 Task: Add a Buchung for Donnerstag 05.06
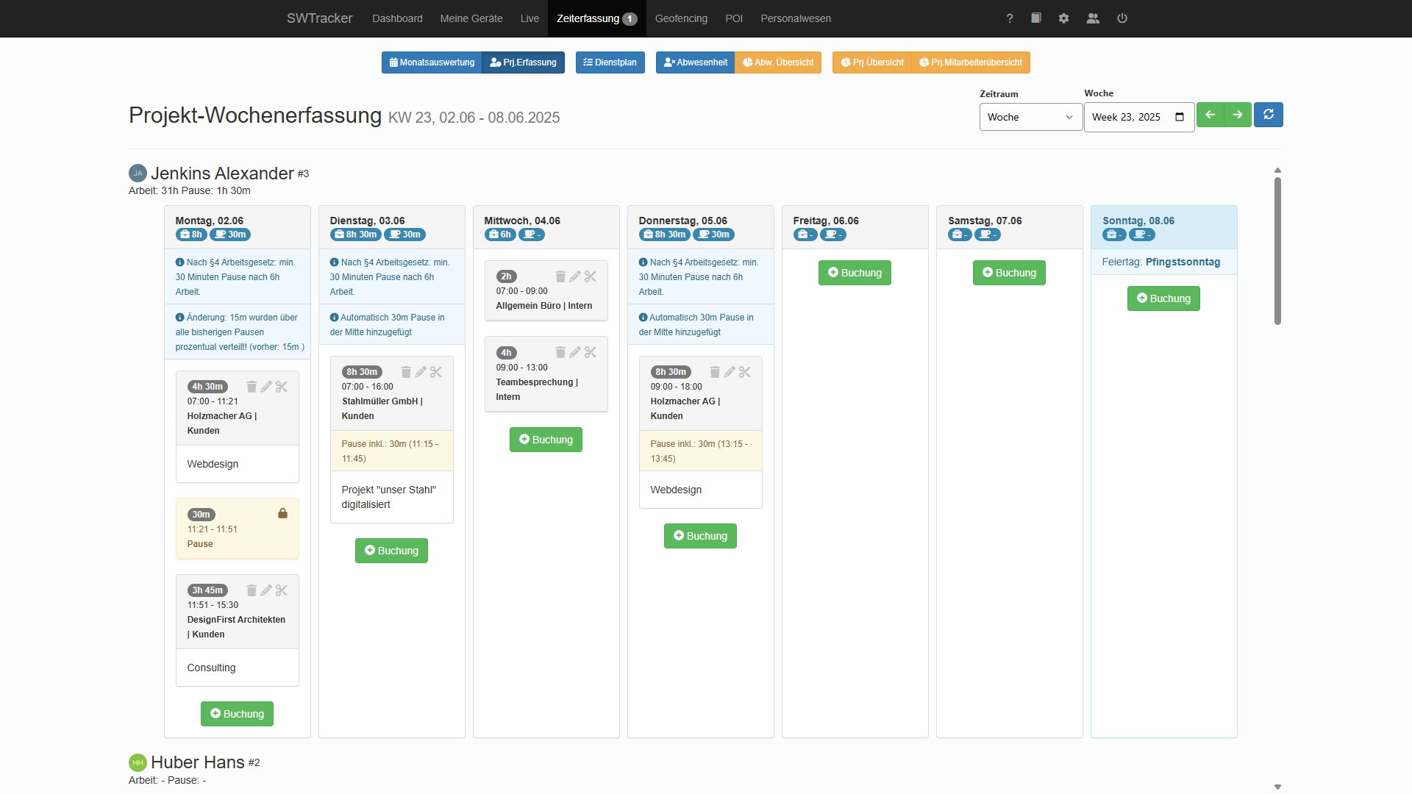[x=700, y=536]
